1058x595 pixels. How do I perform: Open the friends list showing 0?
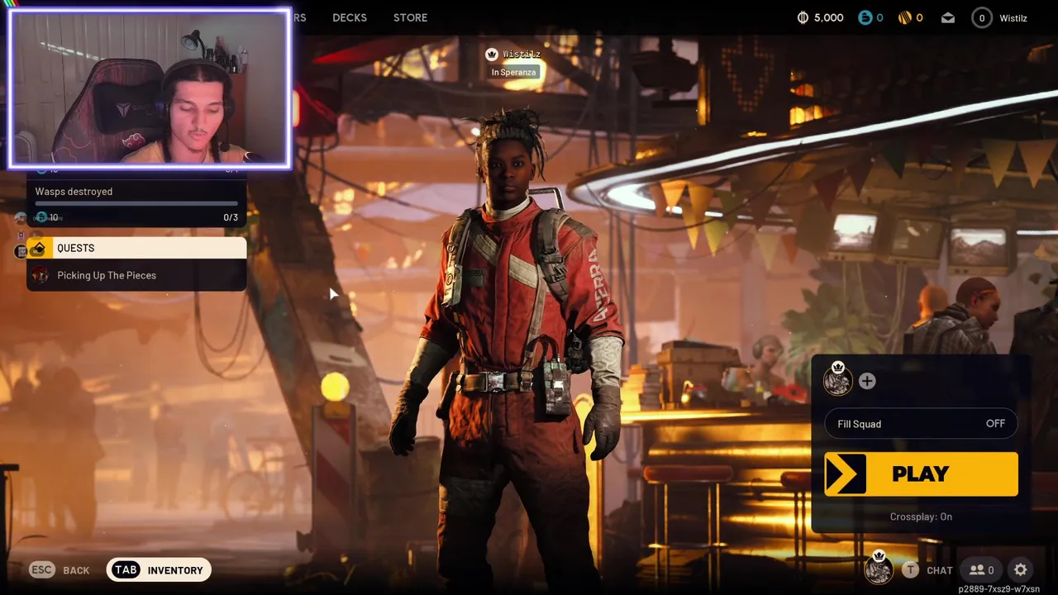tap(982, 569)
